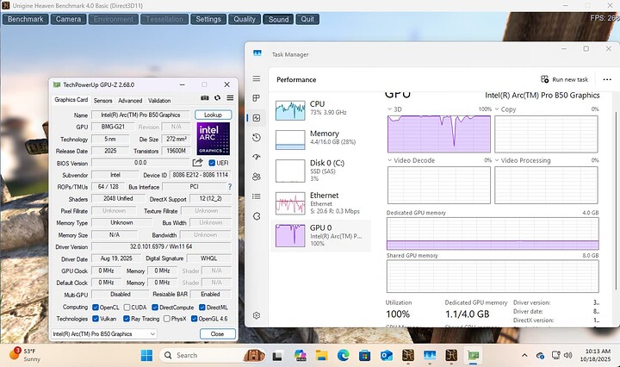Screen dimensions: 620x367
Task: Open clock showing 10:13 AM date
Action: (597, 355)
